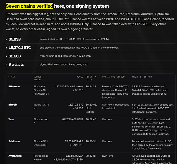This screenshot has height=164, width=177.
Task: Click 'Binance 54 0xB38e…891d' source wallet cell
Action: (41, 143)
